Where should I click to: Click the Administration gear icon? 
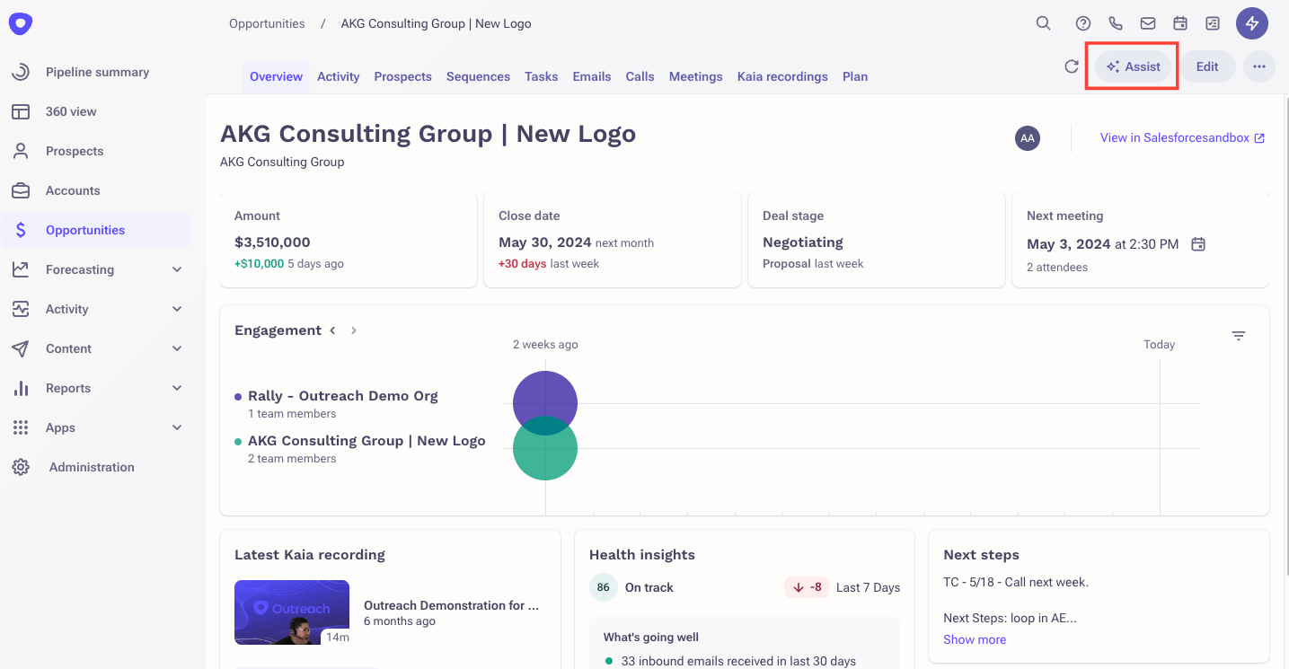tap(21, 467)
